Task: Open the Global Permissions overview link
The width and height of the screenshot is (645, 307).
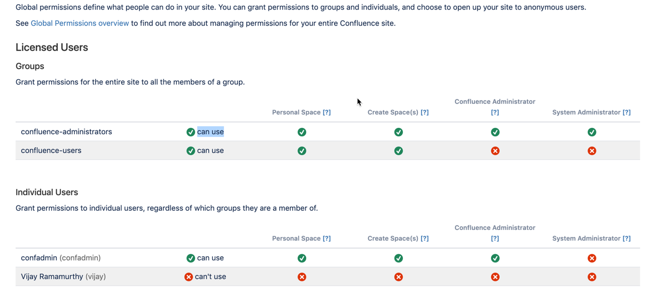Action: coord(80,23)
